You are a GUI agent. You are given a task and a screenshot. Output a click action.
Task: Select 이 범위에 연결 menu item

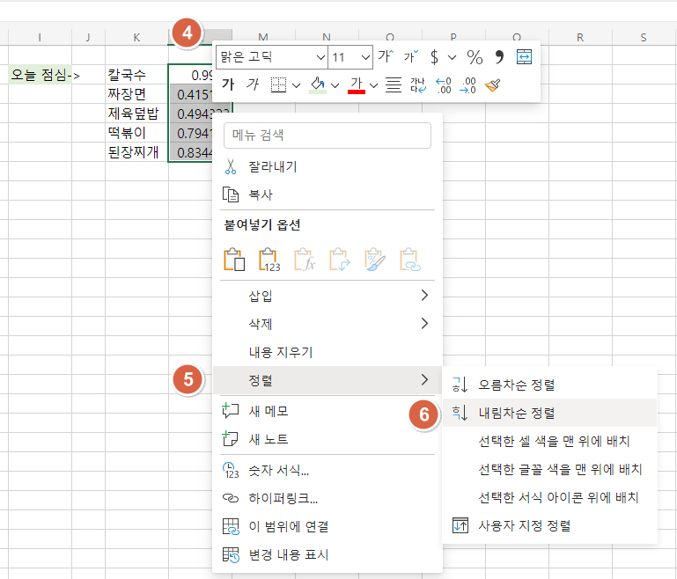(x=327, y=526)
